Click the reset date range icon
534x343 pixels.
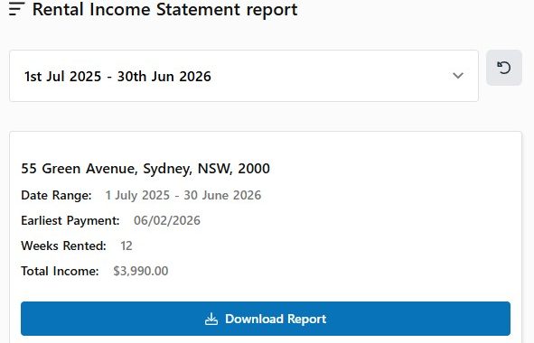click(x=503, y=68)
